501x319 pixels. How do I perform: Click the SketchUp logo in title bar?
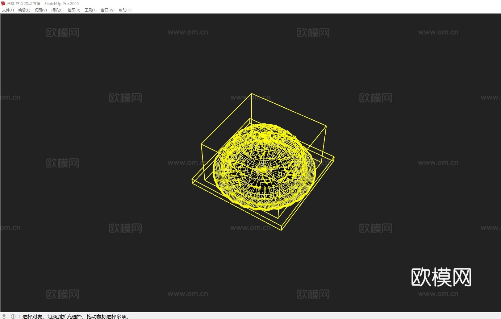(3, 3)
